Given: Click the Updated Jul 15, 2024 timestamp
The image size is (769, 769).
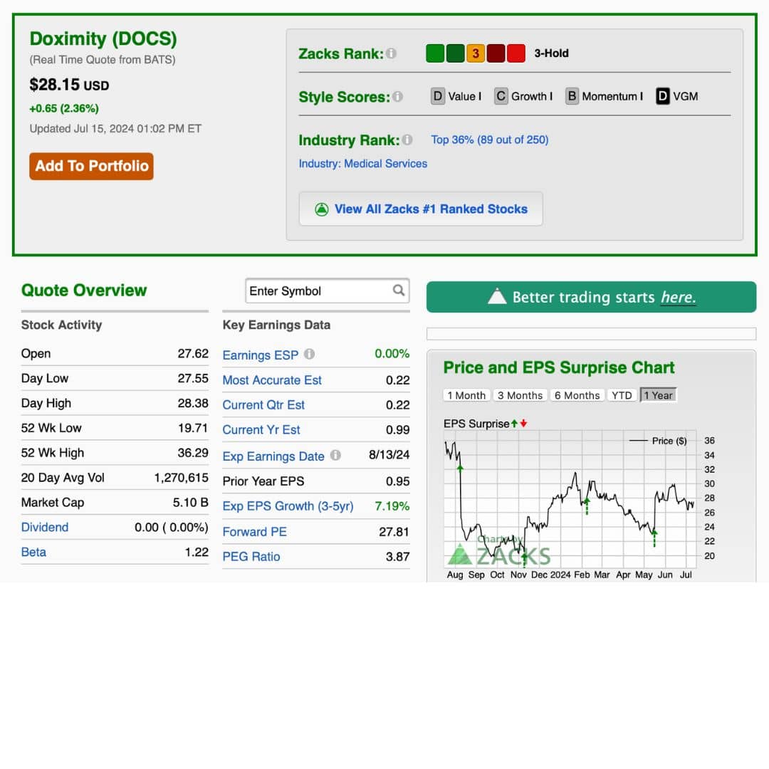Looking at the screenshot, I should pos(115,128).
